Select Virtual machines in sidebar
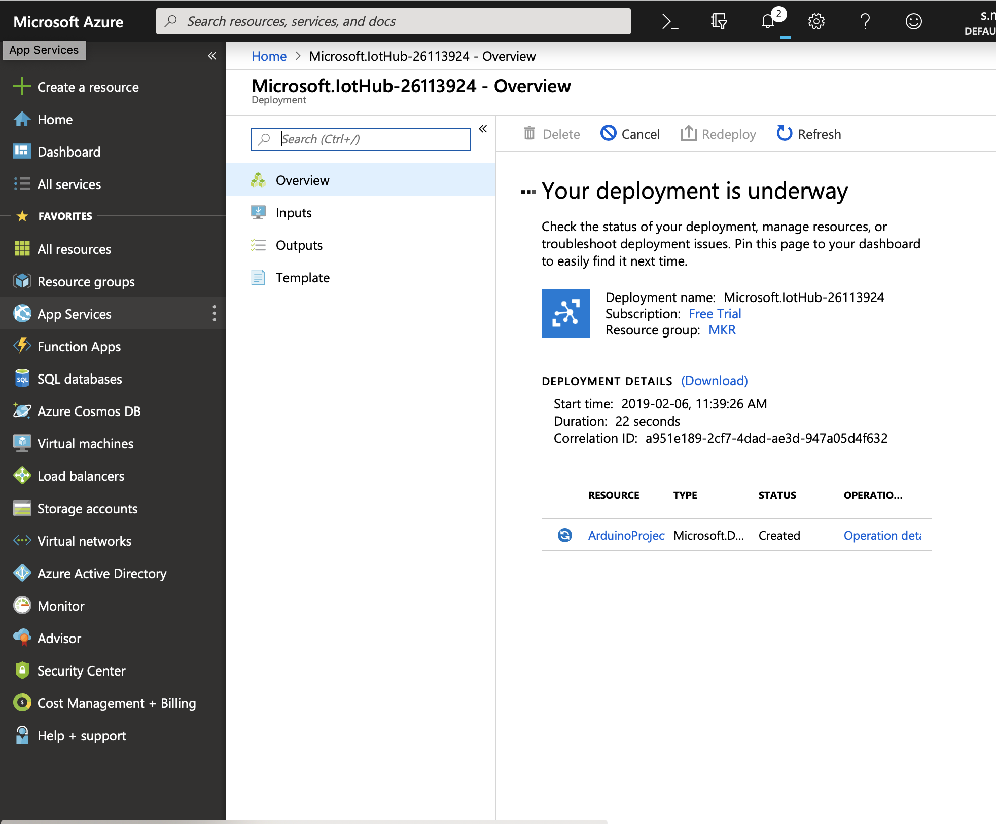Image resolution: width=996 pixels, height=824 pixels. [x=85, y=443]
